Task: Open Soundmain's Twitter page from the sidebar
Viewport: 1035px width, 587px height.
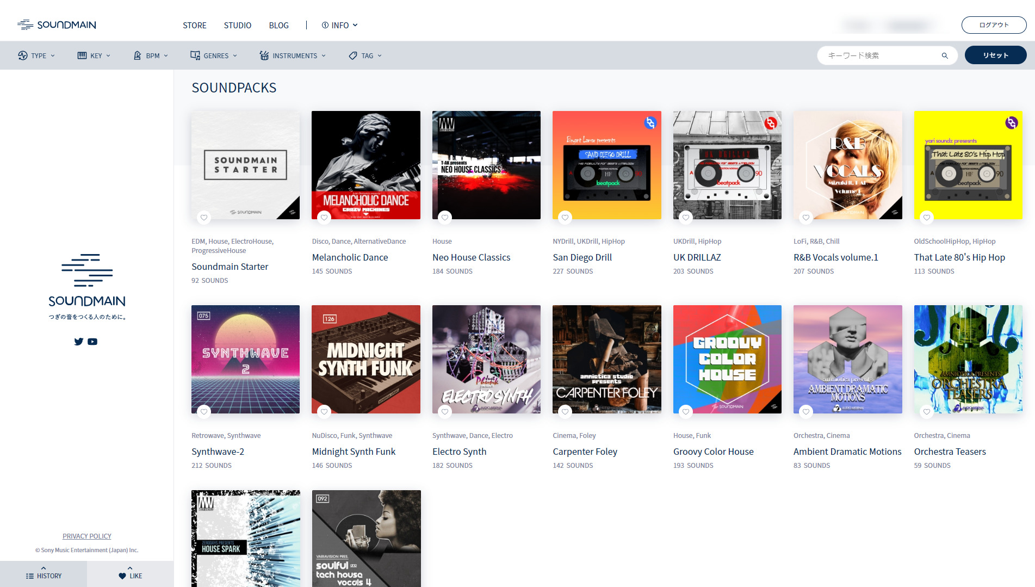Action: click(79, 342)
